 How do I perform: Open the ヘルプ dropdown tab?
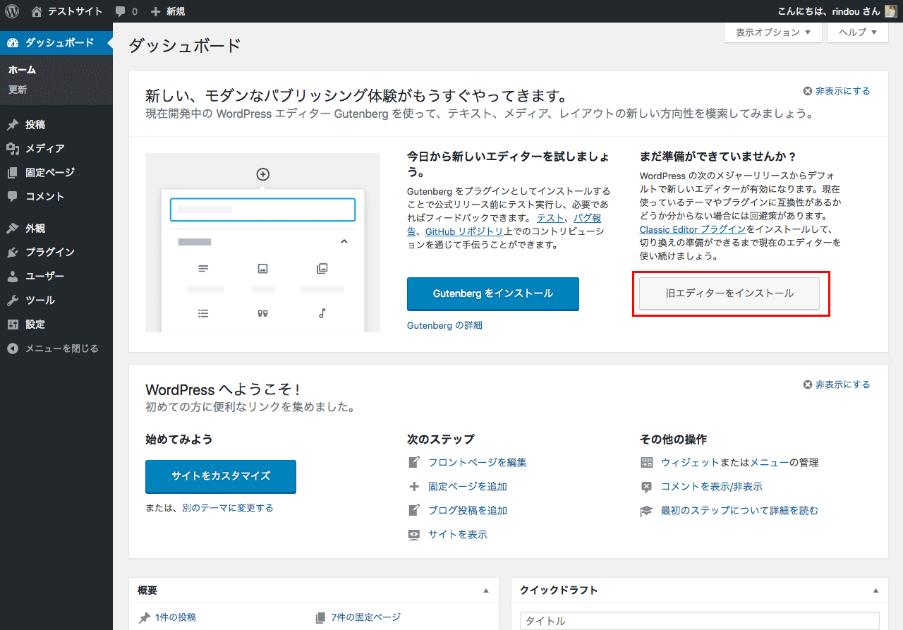(857, 32)
